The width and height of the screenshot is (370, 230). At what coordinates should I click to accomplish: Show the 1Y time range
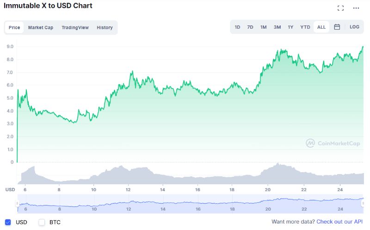(290, 27)
